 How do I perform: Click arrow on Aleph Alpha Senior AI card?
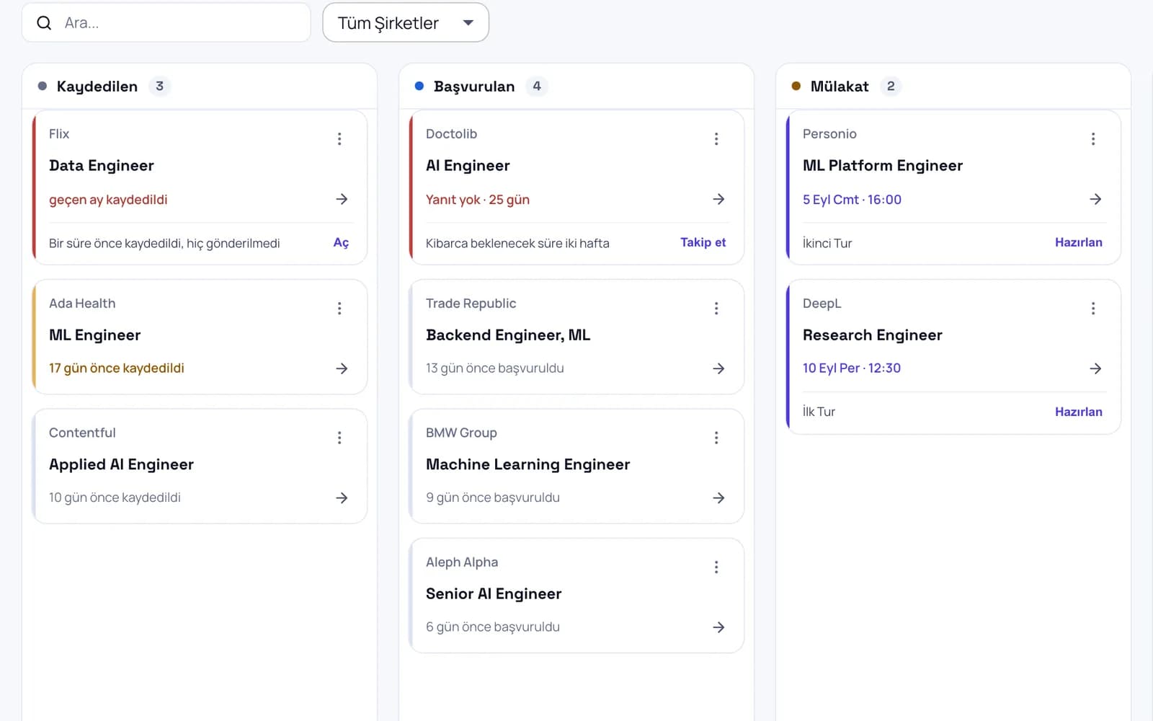pos(718,627)
